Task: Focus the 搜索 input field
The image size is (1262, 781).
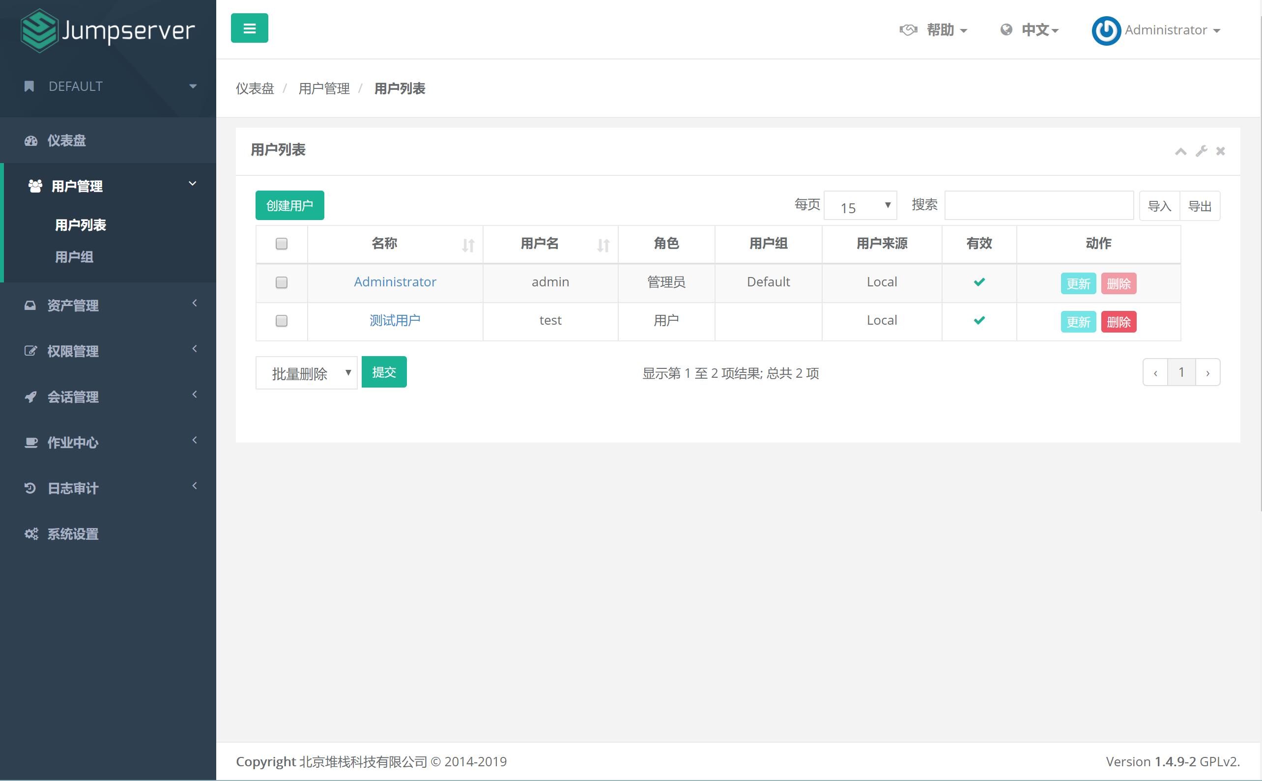Action: click(1039, 206)
